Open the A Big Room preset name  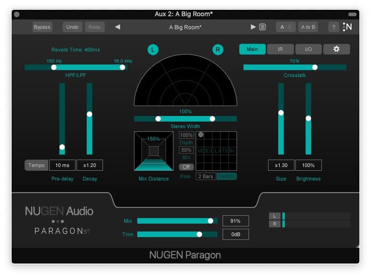[x=185, y=27]
